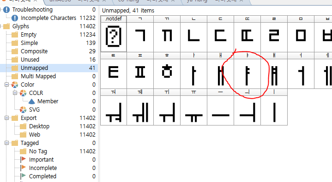Collapse the Export tree node
Viewport: 332px width, 182px height.
pyautogui.click(x=7, y=118)
